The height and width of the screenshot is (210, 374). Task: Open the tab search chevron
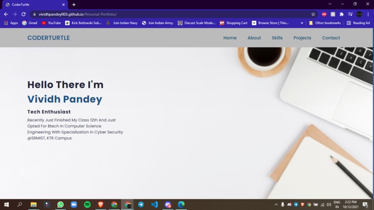coord(330,4)
